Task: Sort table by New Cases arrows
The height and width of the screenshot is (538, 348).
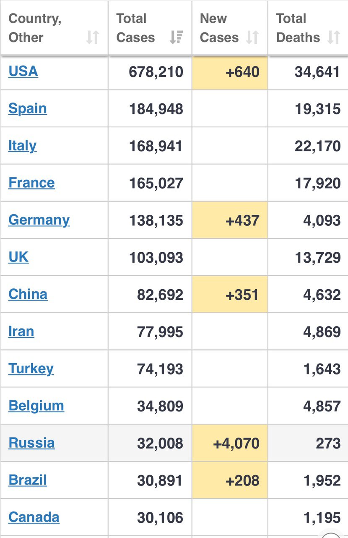Action: [252, 37]
